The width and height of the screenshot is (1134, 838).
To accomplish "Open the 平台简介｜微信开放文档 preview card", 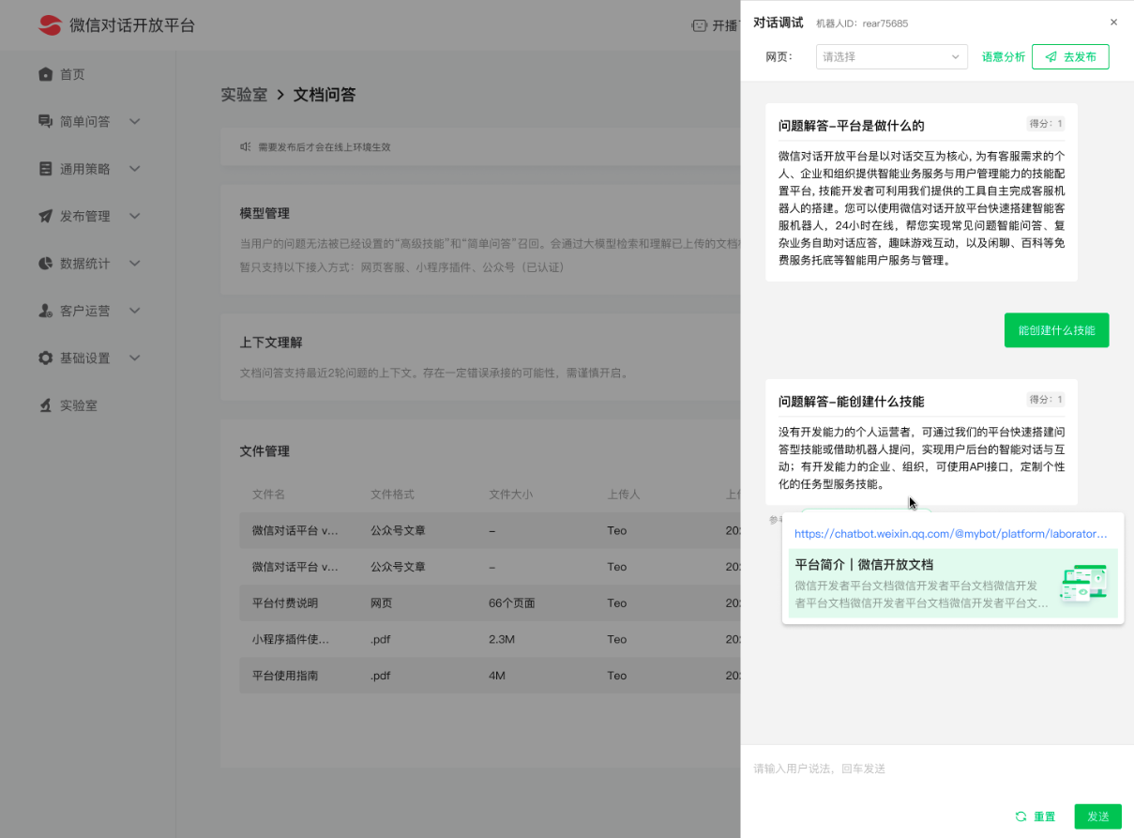I will [953, 584].
